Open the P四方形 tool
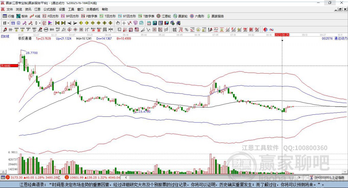This screenshot has width=348, height=188. [50, 16]
